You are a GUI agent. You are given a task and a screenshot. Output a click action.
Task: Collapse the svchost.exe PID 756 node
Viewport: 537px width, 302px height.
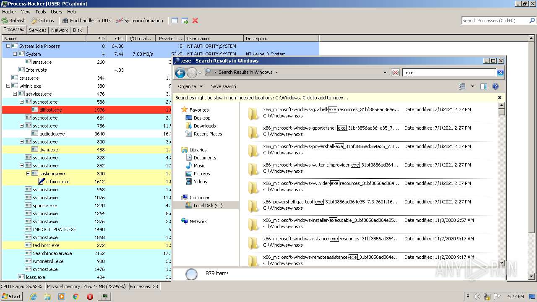[x=21, y=126]
